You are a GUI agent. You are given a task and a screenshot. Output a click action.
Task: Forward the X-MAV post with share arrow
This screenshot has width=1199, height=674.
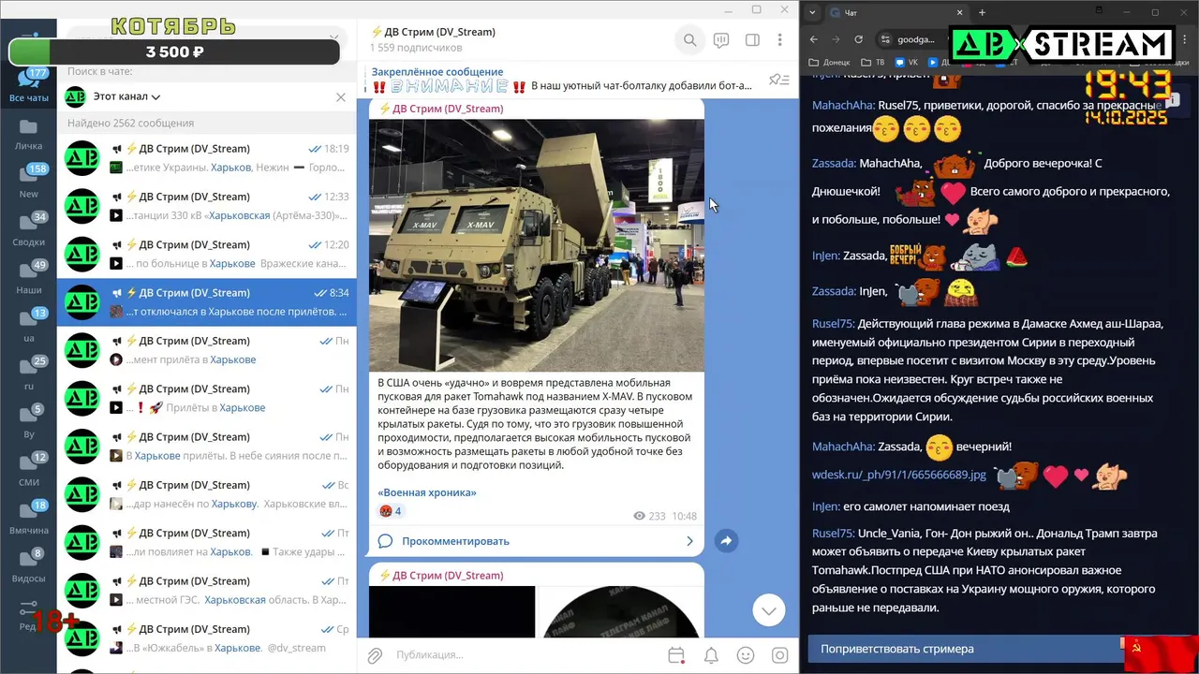[726, 541]
